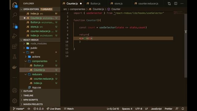
Task: Expand the actions folder
Action: 26,57
